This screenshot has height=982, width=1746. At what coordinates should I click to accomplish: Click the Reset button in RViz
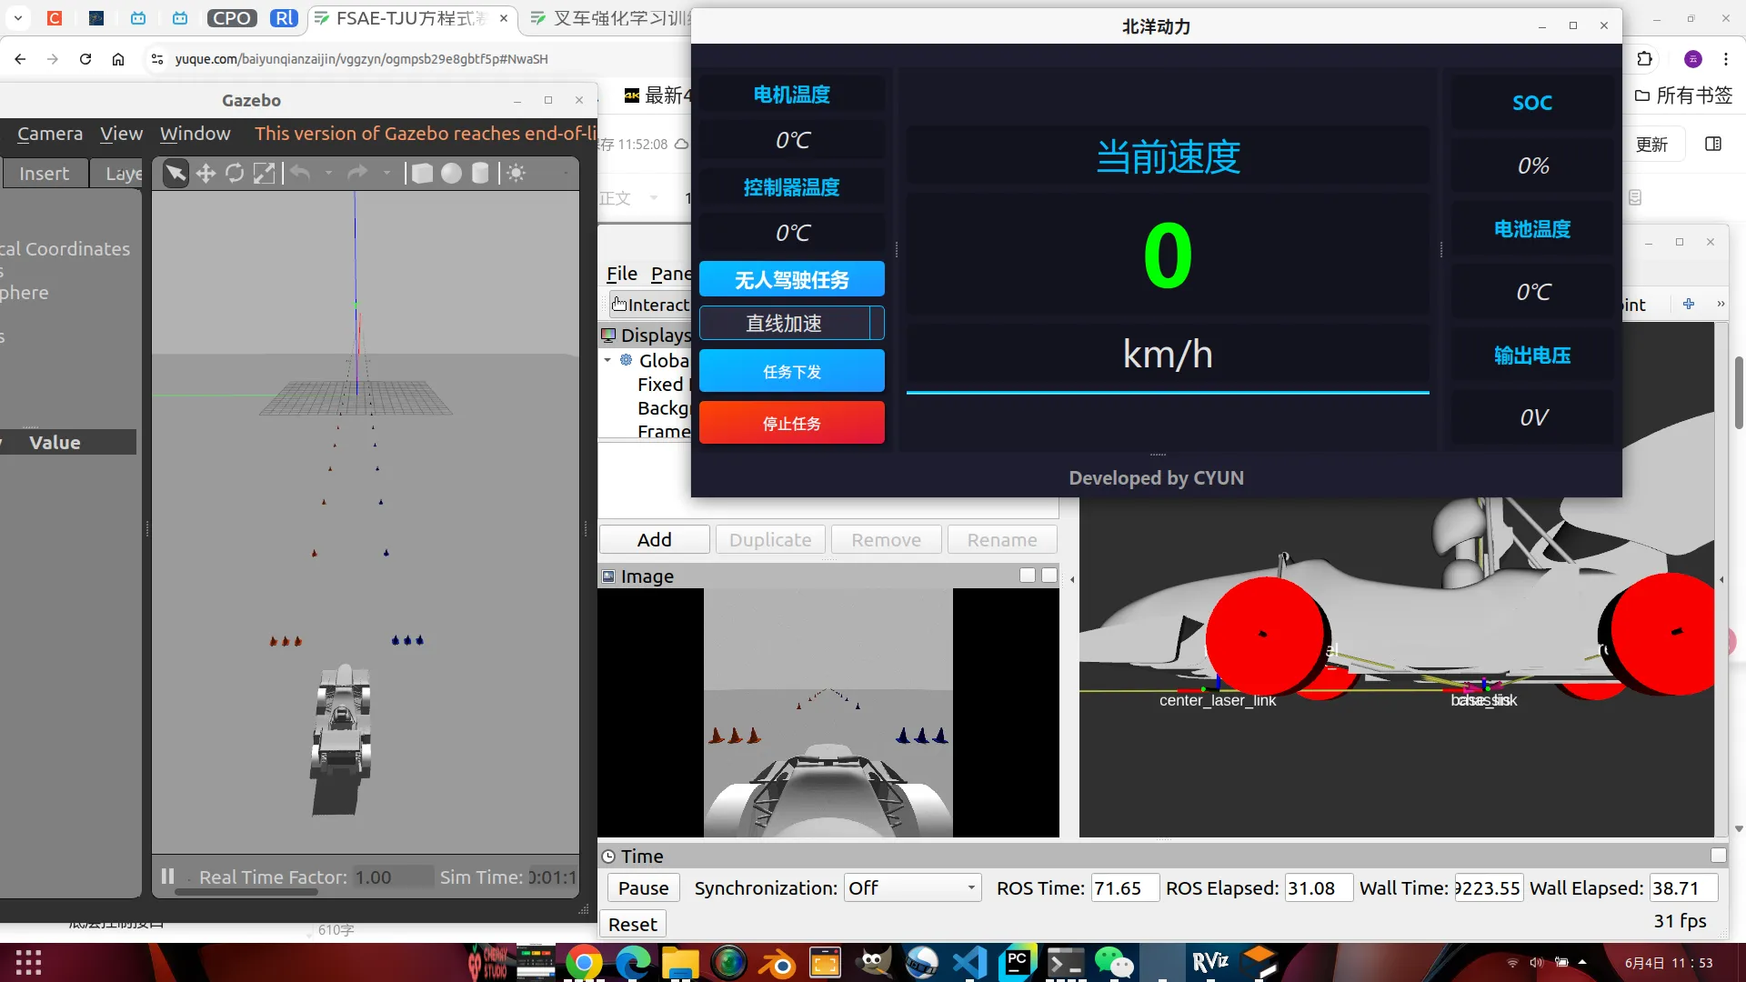(632, 924)
